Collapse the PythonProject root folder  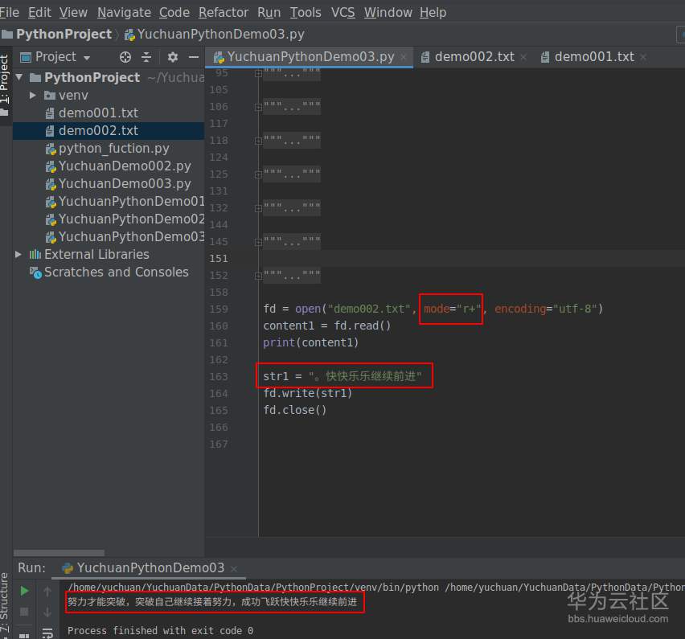tap(19, 77)
